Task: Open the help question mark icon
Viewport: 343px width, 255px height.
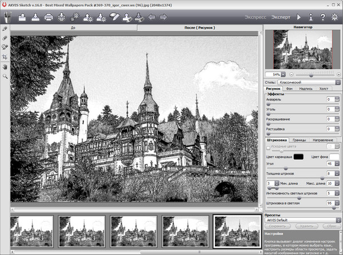Action: 322,17
